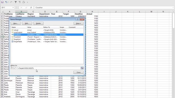
Task: Select the ForestList name icon
Action: (12, 37)
